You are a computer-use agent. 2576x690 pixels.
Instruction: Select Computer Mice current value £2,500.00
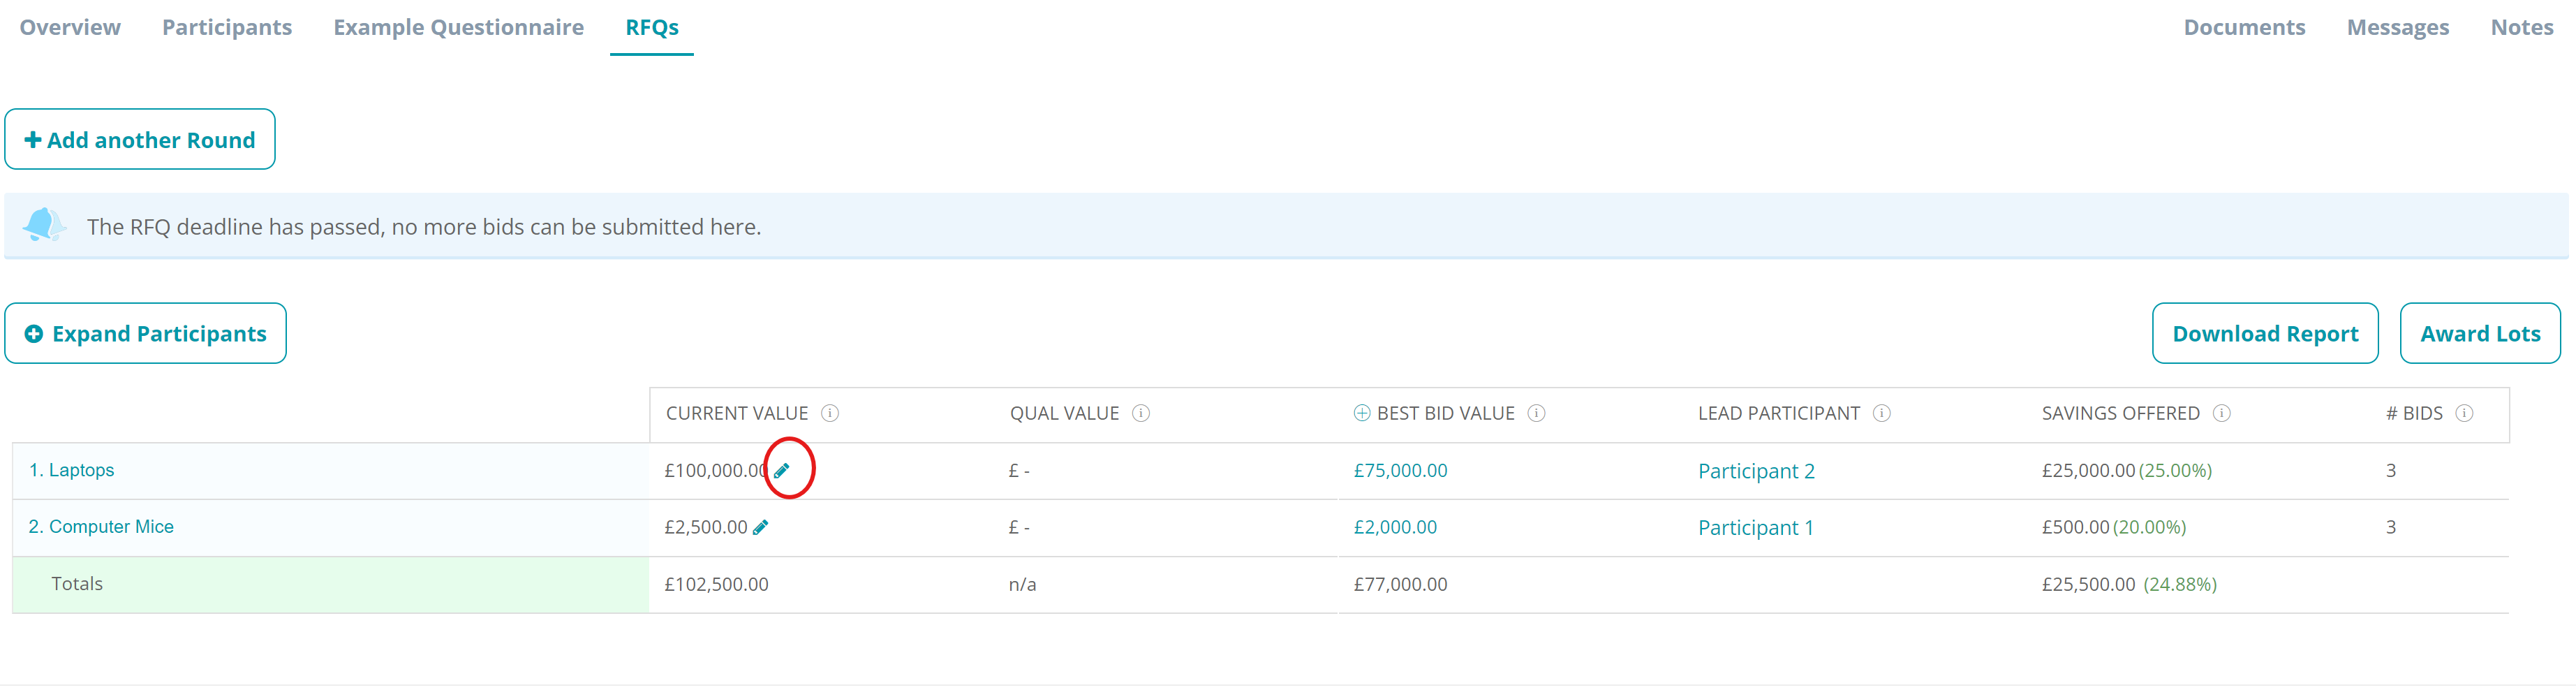pos(706,527)
